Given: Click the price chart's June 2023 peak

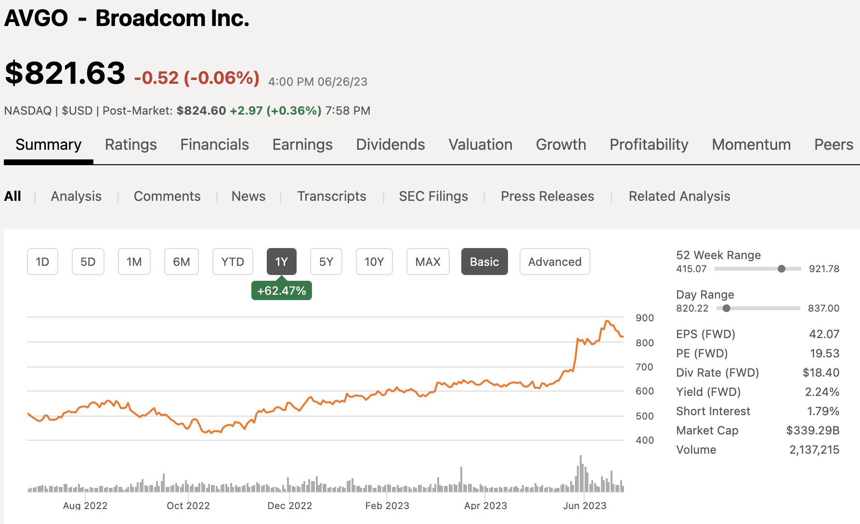Looking at the screenshot, I should pos(607,321).
